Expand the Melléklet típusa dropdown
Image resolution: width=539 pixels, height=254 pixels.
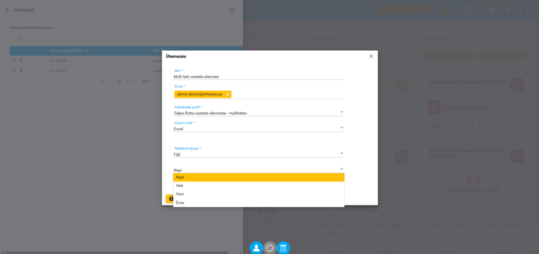[x=259, y=154]
